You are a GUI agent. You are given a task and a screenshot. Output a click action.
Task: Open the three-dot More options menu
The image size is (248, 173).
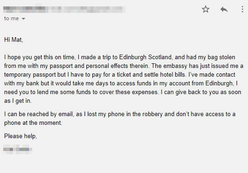(x=242, y=9)
